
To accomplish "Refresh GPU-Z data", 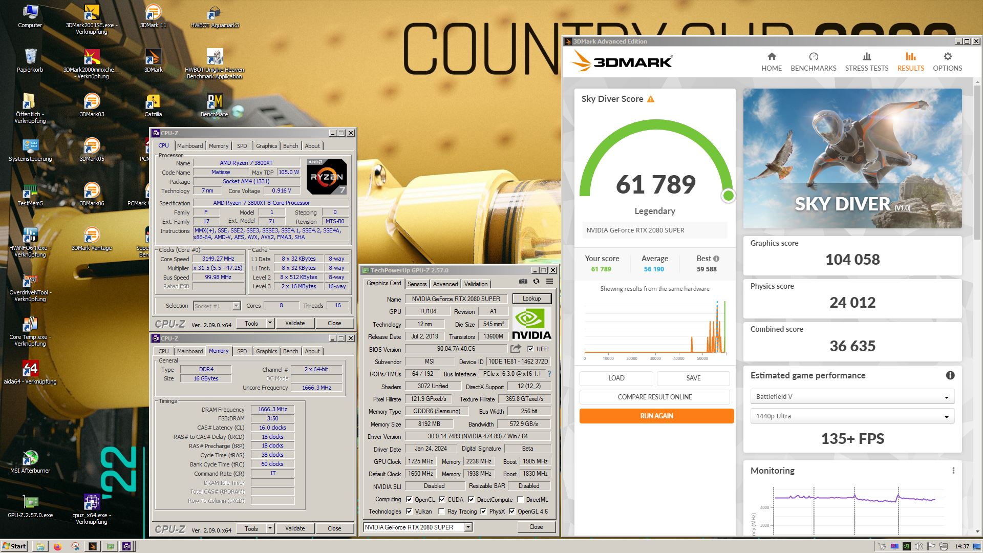I will 536,281.
